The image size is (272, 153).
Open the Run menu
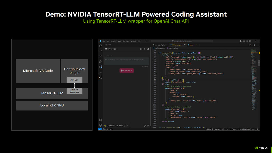[128, 41]
